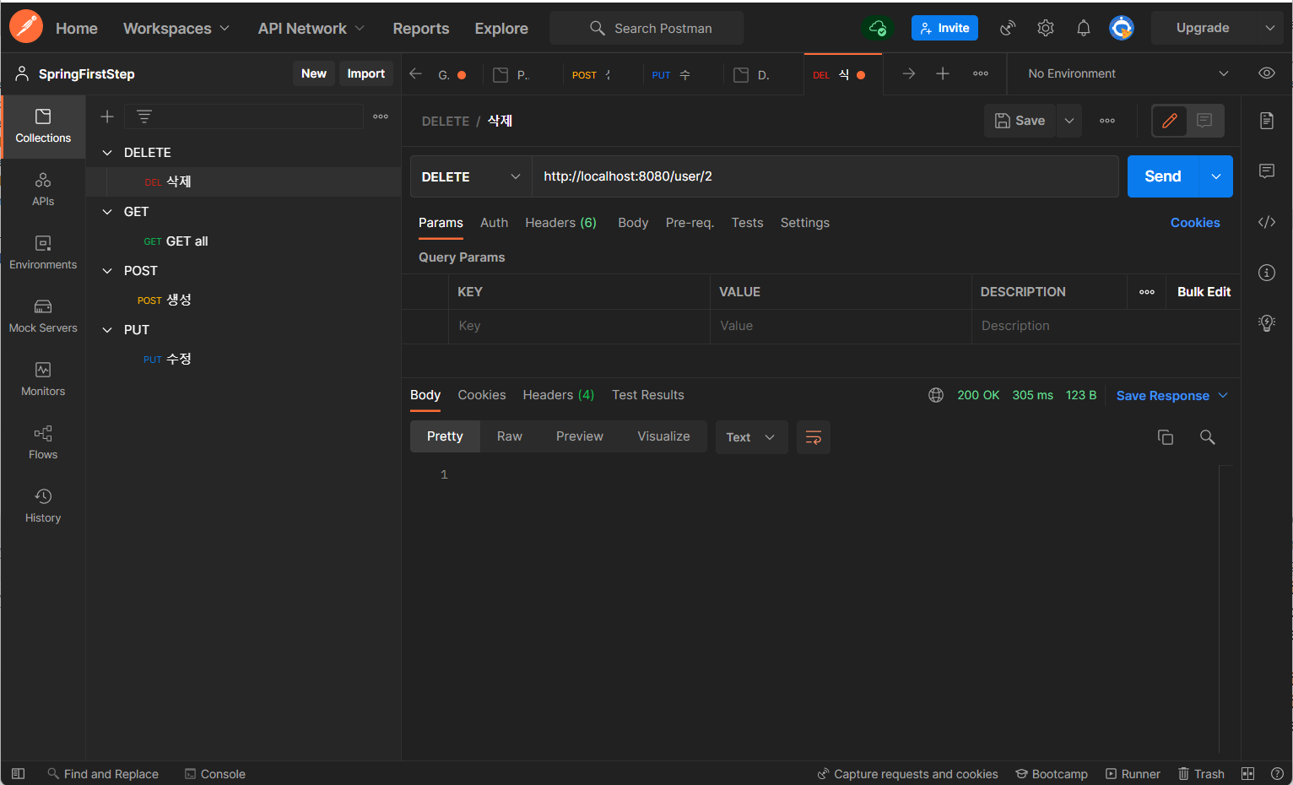Search in the response body

pos(1208,437)
